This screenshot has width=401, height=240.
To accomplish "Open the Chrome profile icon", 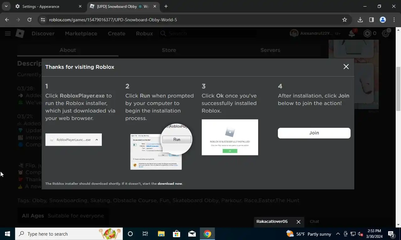I will (x=383, y=20).
